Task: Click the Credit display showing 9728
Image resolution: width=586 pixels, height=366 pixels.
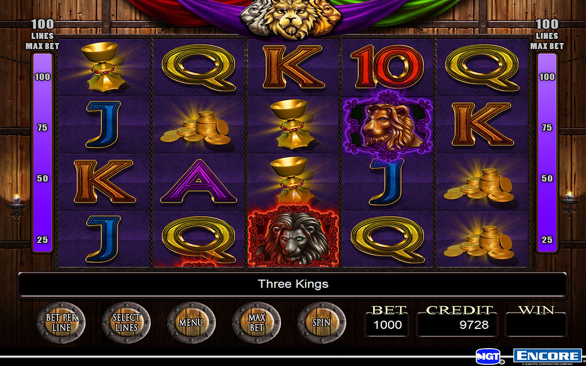Action: 457,325
